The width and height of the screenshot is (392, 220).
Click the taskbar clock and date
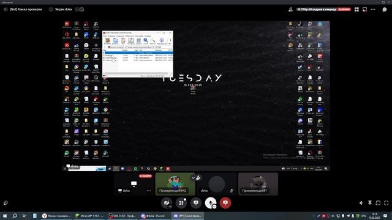point(374,216)
